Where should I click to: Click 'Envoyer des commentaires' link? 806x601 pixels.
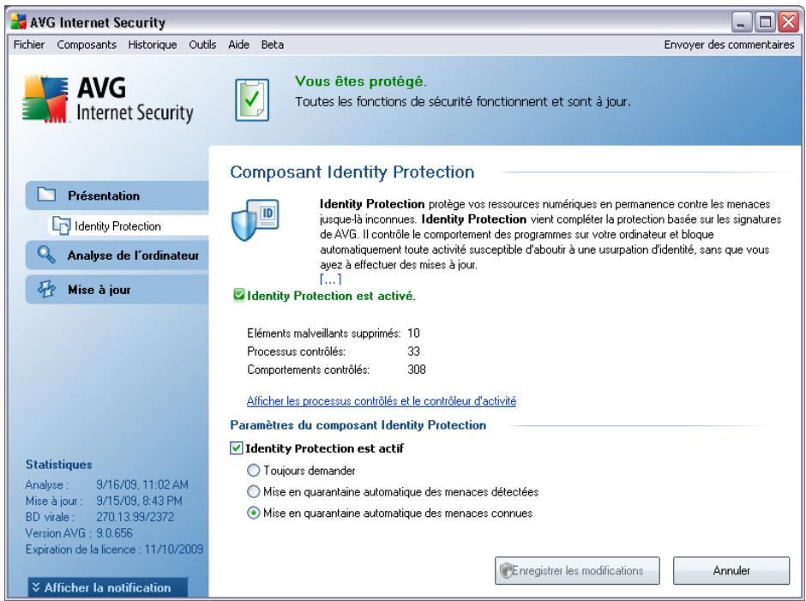tap(729, 45)
